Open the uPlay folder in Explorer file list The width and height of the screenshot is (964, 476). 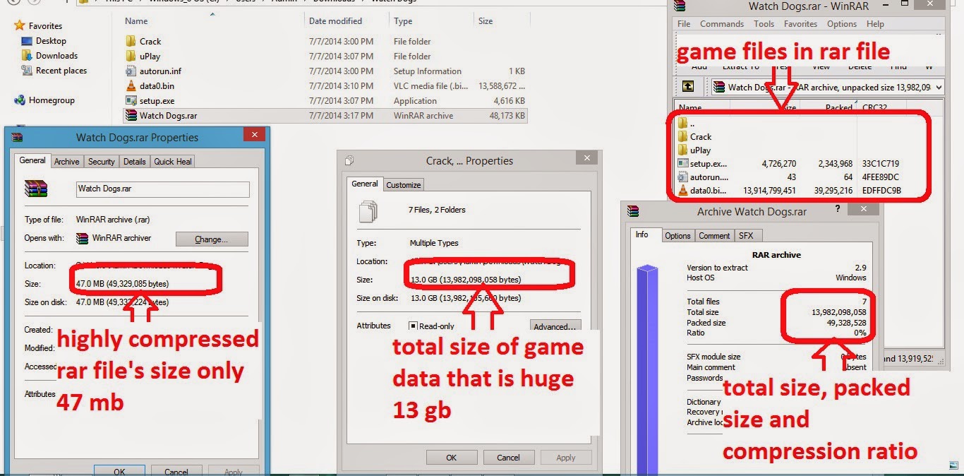[x=150, y=56]
